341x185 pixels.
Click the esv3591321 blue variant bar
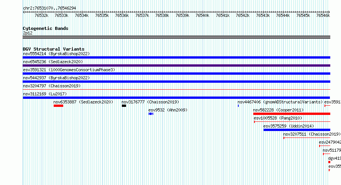[176, 74]
